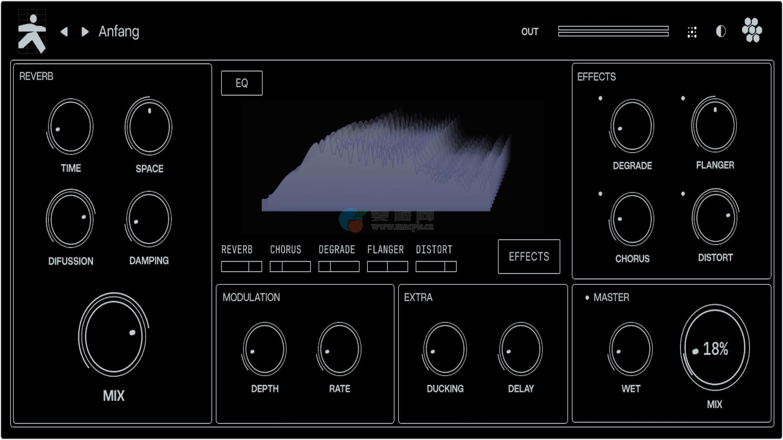The height and width of the screenshot is (440, 783).
Task: Click the reverb TIME knob
Action: pyautogui.click(x=70, y=127)
